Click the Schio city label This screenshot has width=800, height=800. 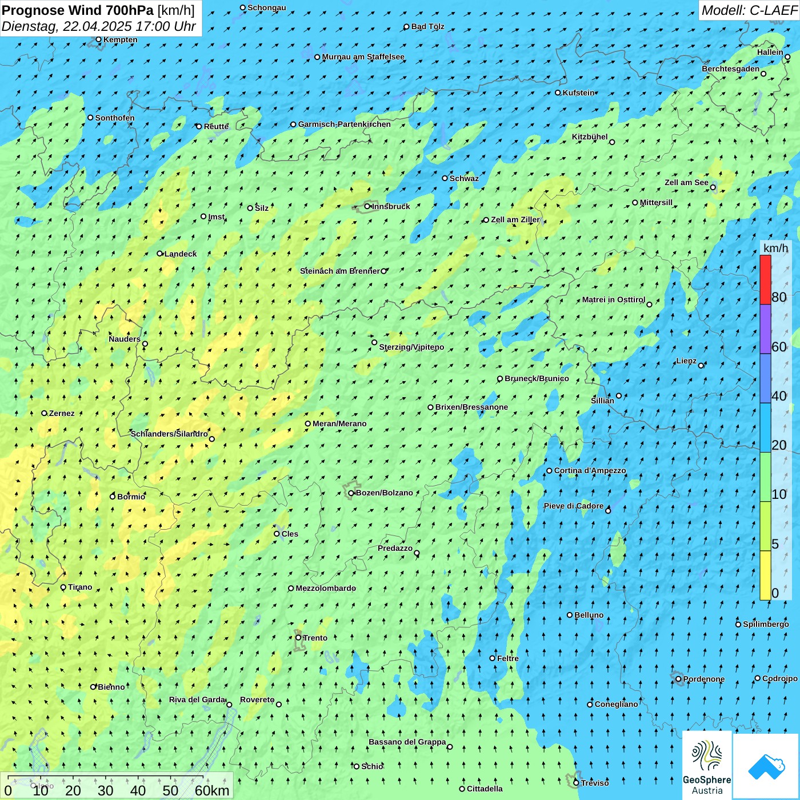point(372,767)
